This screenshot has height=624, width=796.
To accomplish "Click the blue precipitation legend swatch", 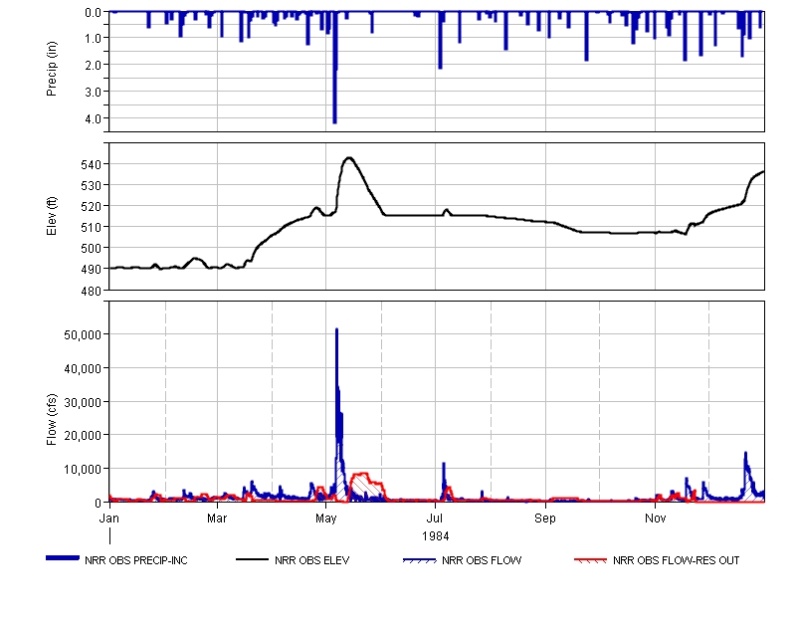I will pyautogui.click(x=63, y=558).
